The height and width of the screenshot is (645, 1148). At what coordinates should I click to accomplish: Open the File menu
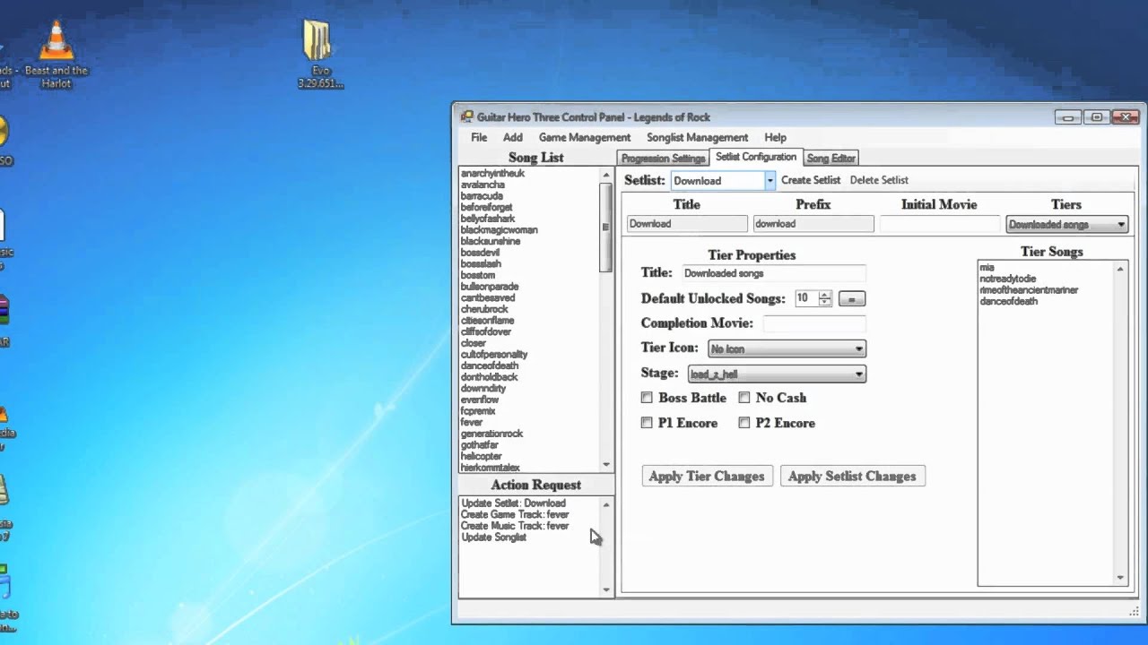(479, 137)
